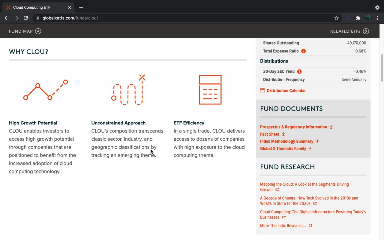Click the FUND MAP compass icon
The width and height of the screenshot is (384, 240).
pos(38,31)
